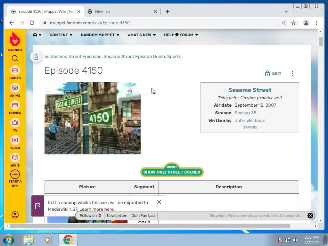
Task: Bookmark this page with star icon
Action: coord(293,23)
